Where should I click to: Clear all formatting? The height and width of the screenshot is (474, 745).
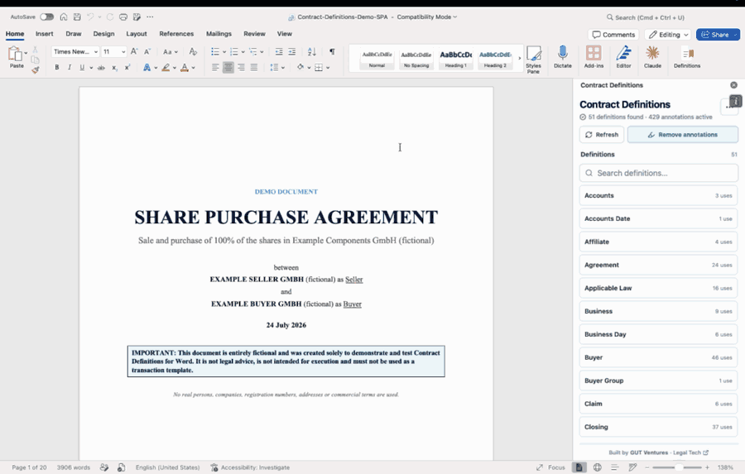[x=192, y=51]
